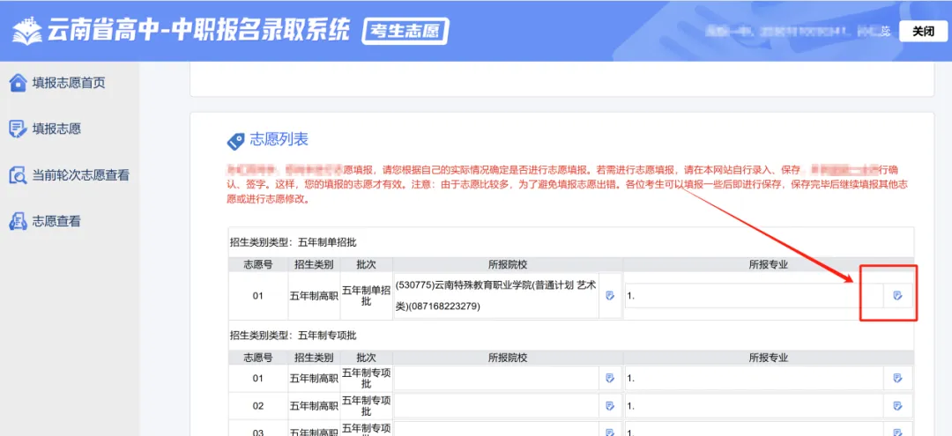Click 所报专业 field in 五年制专项批 row 01
Image resolution: width=952 pixels, height=436 pixels.
[x=754, y=379]
